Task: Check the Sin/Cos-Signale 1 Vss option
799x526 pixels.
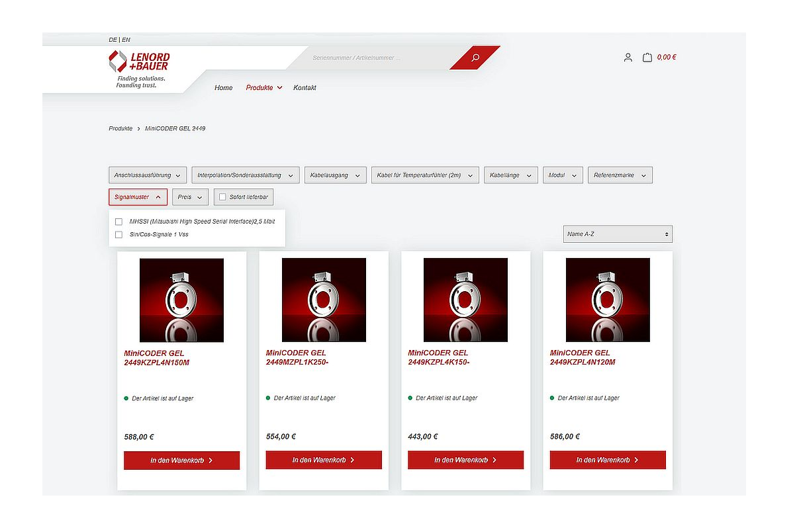Action: 118,234
